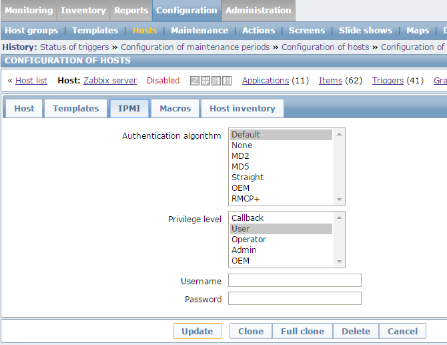Viewport: 447px width, 345px height.
Task: Select RMCP+ authentication algorithm
Action: (281, 199)
